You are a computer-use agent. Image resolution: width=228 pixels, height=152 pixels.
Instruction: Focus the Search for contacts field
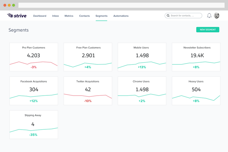183,15
